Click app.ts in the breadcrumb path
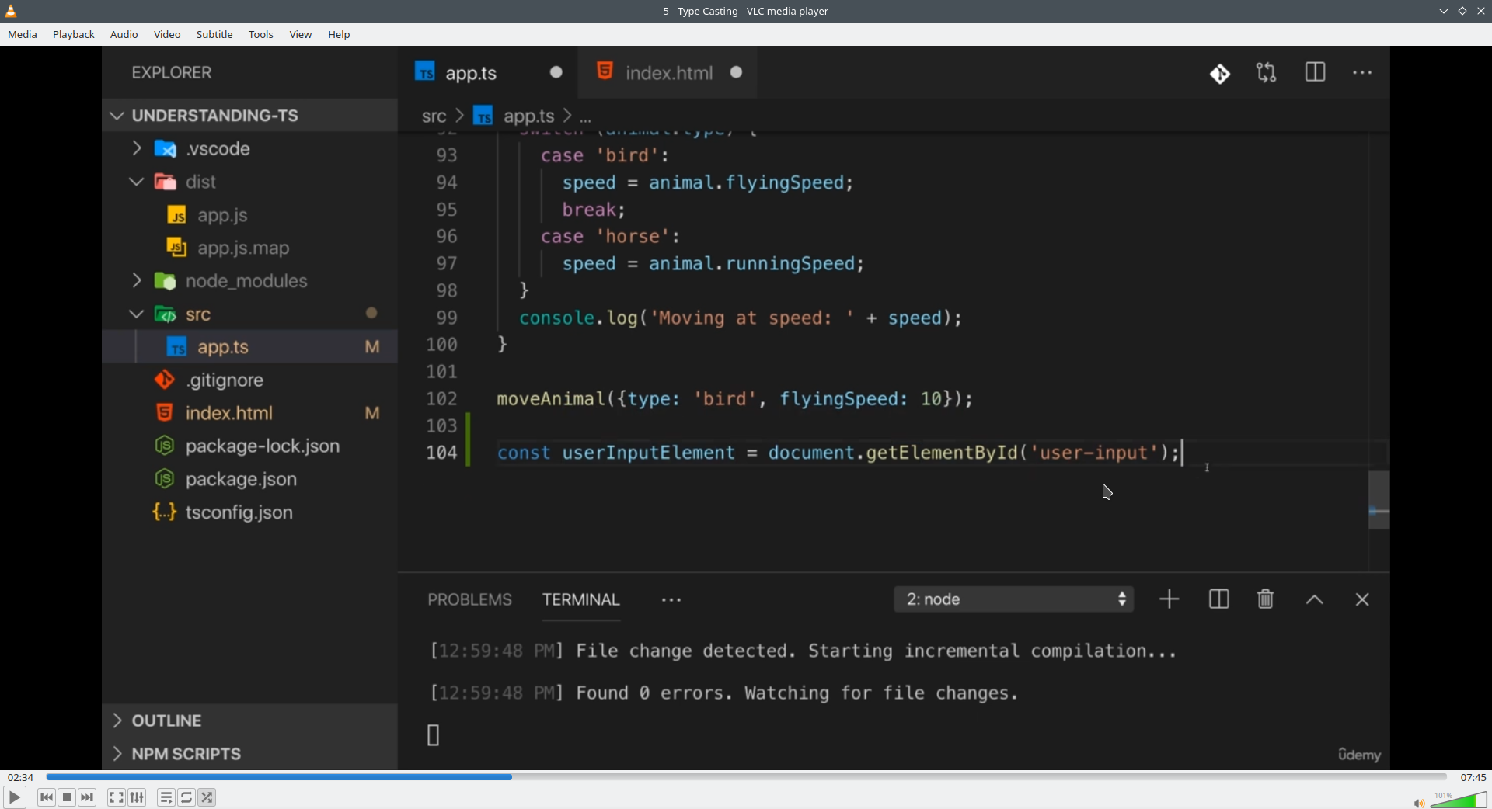1492x809 pixels. (x=528, y=116)
